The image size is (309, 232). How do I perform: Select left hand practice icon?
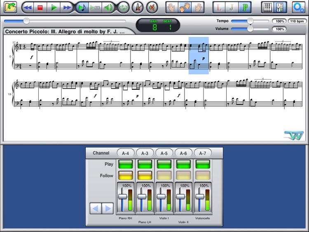coord(172,7)
